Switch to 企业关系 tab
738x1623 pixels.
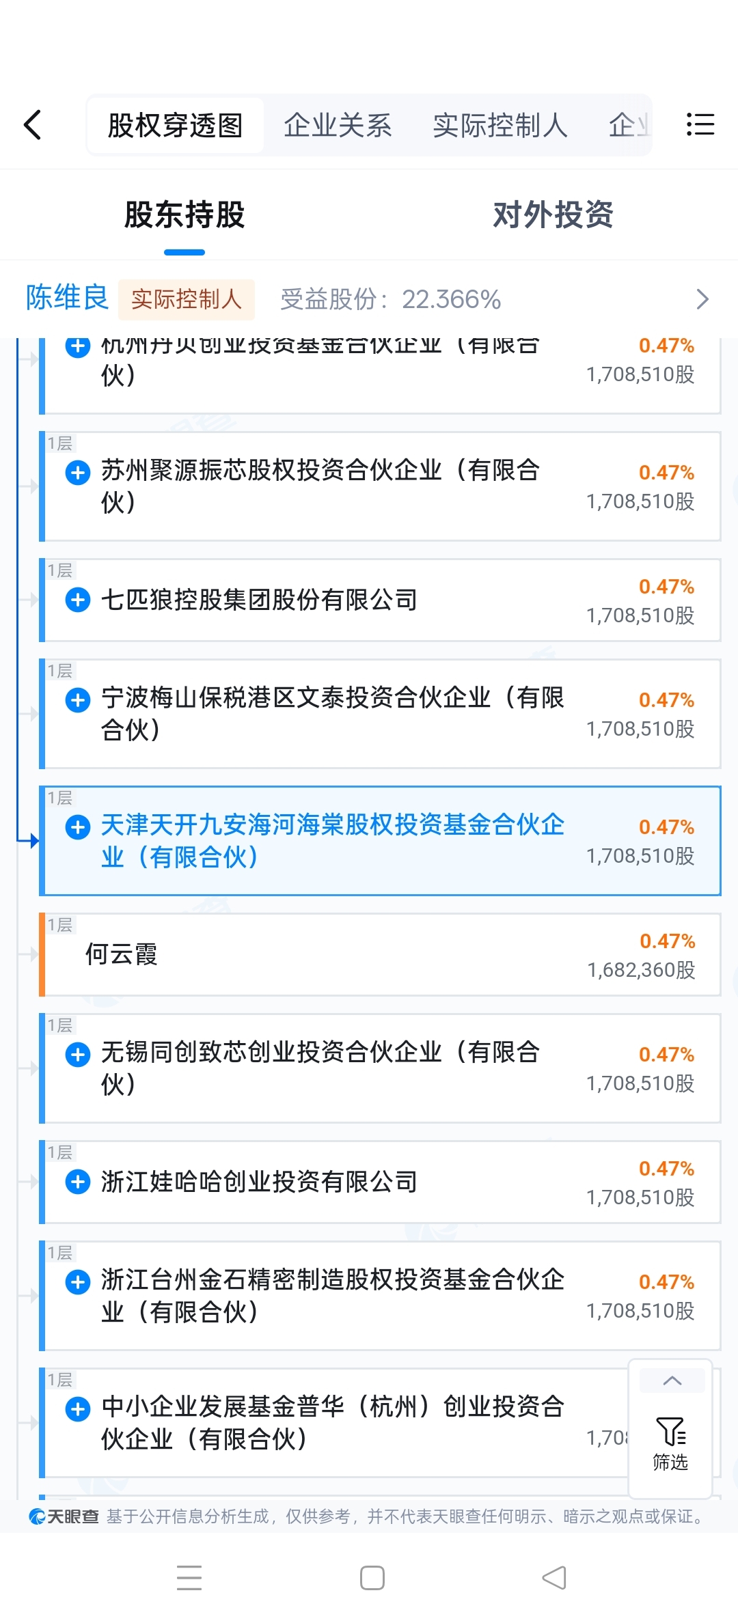[338, 126]
